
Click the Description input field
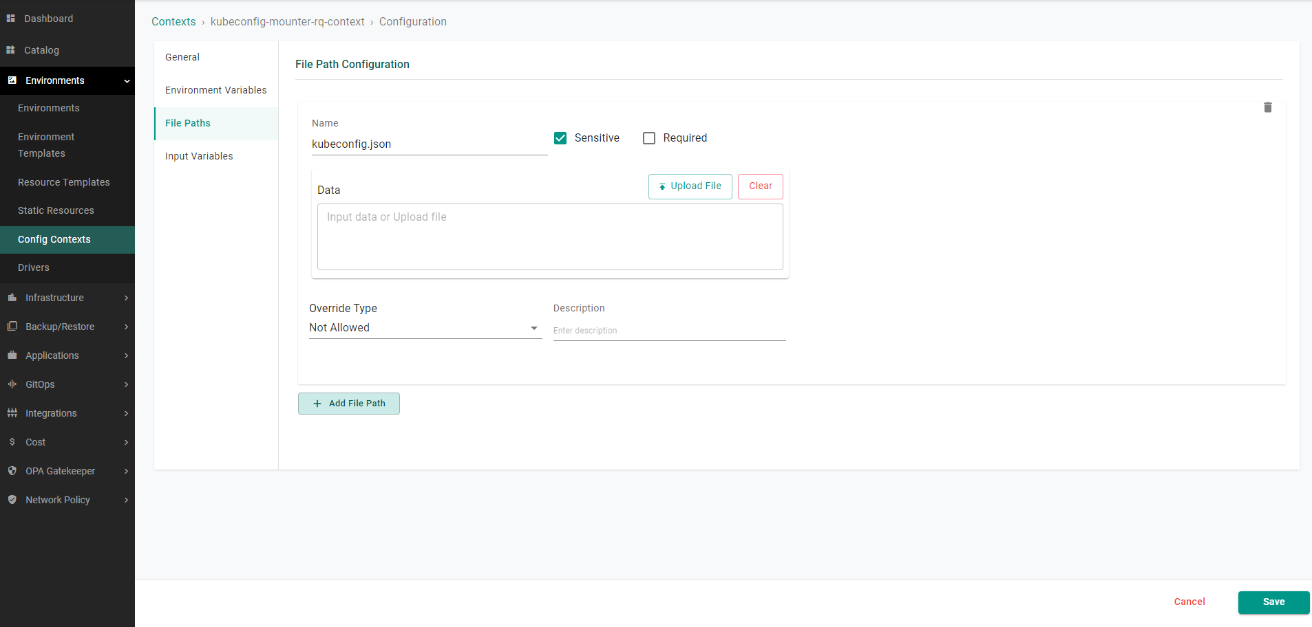pyautogui.click(x=669, y=331)
